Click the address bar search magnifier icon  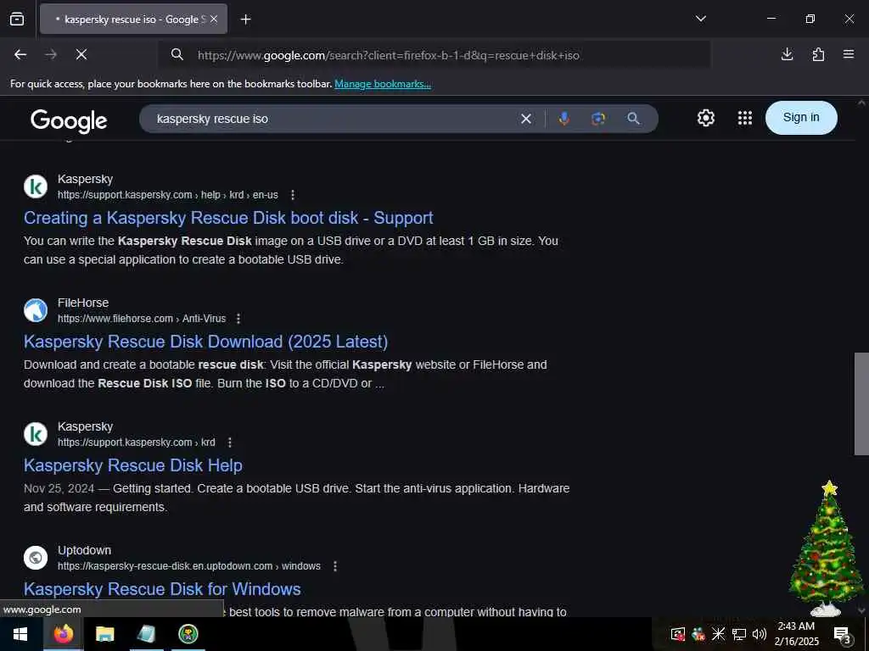pos(177,54)
